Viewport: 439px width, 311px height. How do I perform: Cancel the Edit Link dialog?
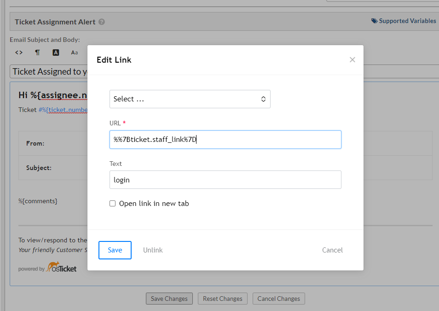click(x=332, y=250)
